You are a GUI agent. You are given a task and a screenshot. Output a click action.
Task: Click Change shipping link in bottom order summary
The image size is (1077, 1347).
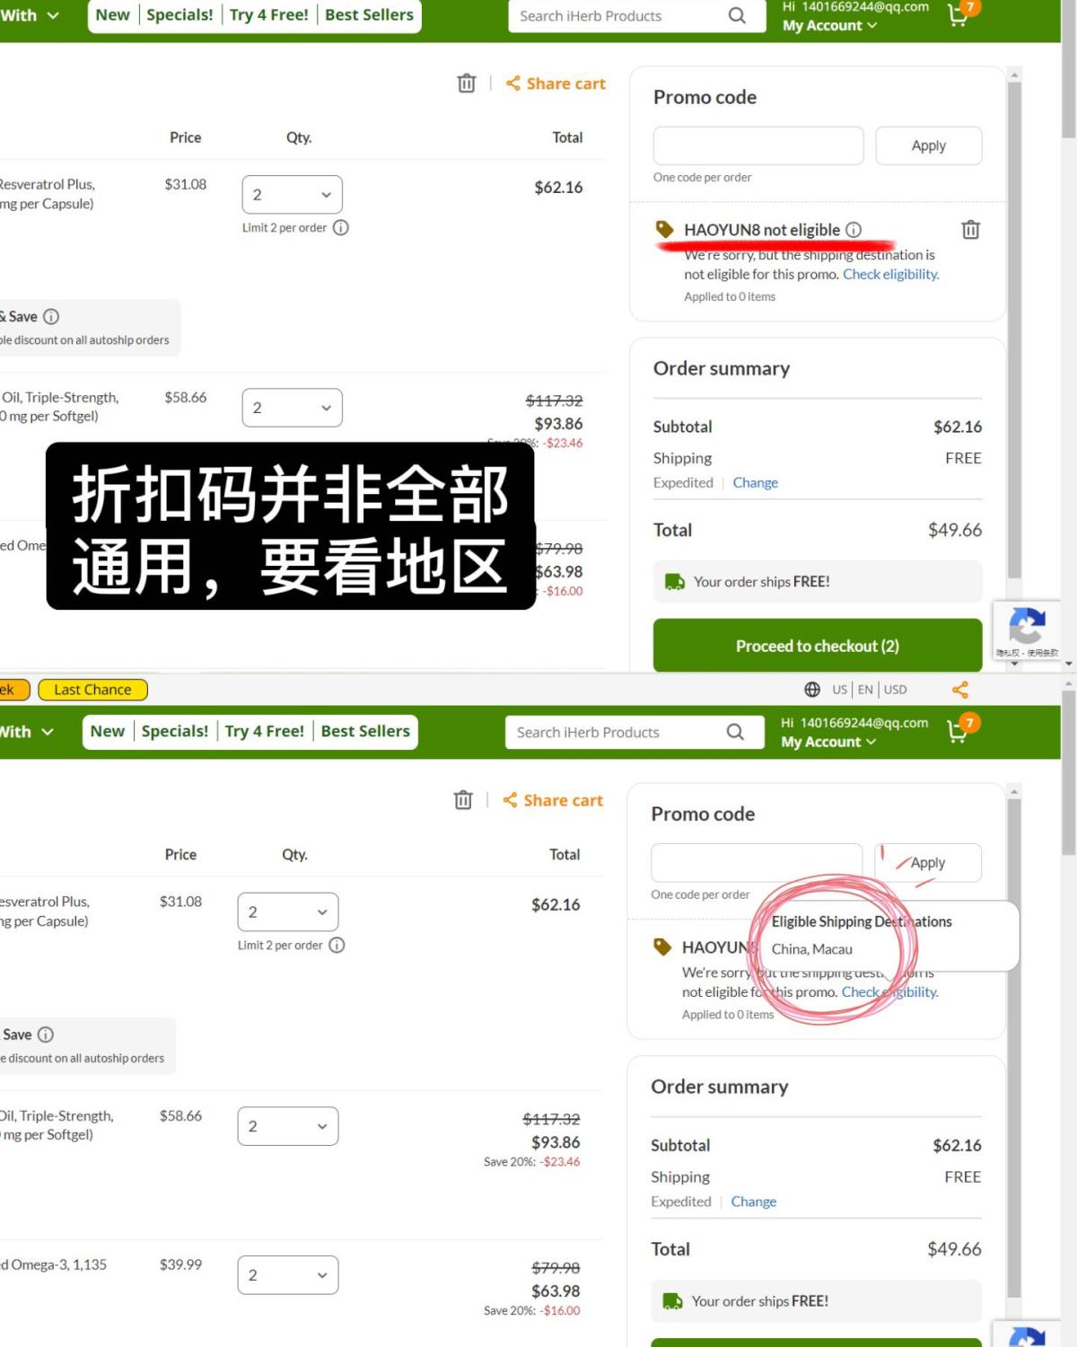pyautogui.click(x=754, y=1202)
